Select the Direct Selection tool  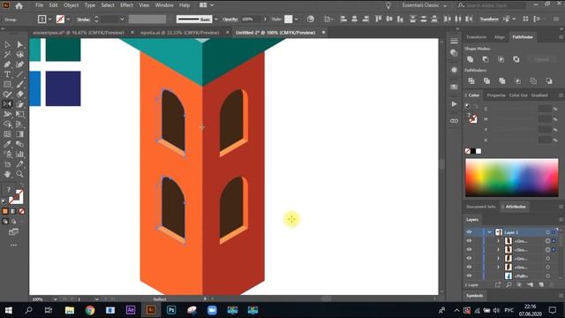click(19, 45)
